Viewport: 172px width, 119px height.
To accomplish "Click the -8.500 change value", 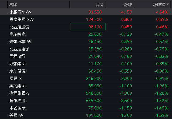I will tap(125, 101).
